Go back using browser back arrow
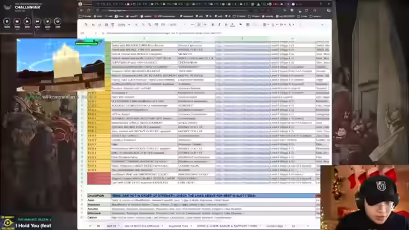409x230 pixels. 81,10
